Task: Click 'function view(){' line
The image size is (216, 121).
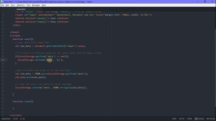Action: (23, 102)
